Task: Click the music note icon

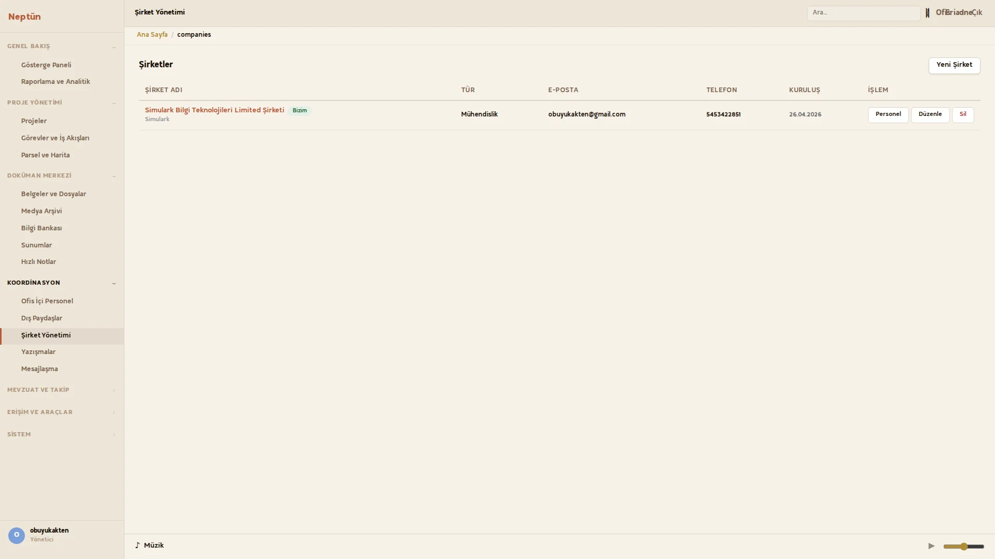Action: click(x=137, y=546)
